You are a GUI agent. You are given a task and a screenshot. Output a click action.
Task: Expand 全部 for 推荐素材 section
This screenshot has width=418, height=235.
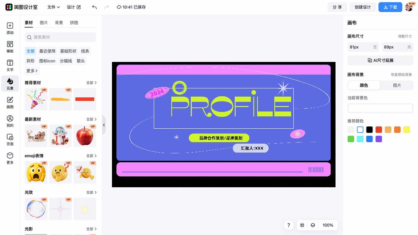click(91, 83)
